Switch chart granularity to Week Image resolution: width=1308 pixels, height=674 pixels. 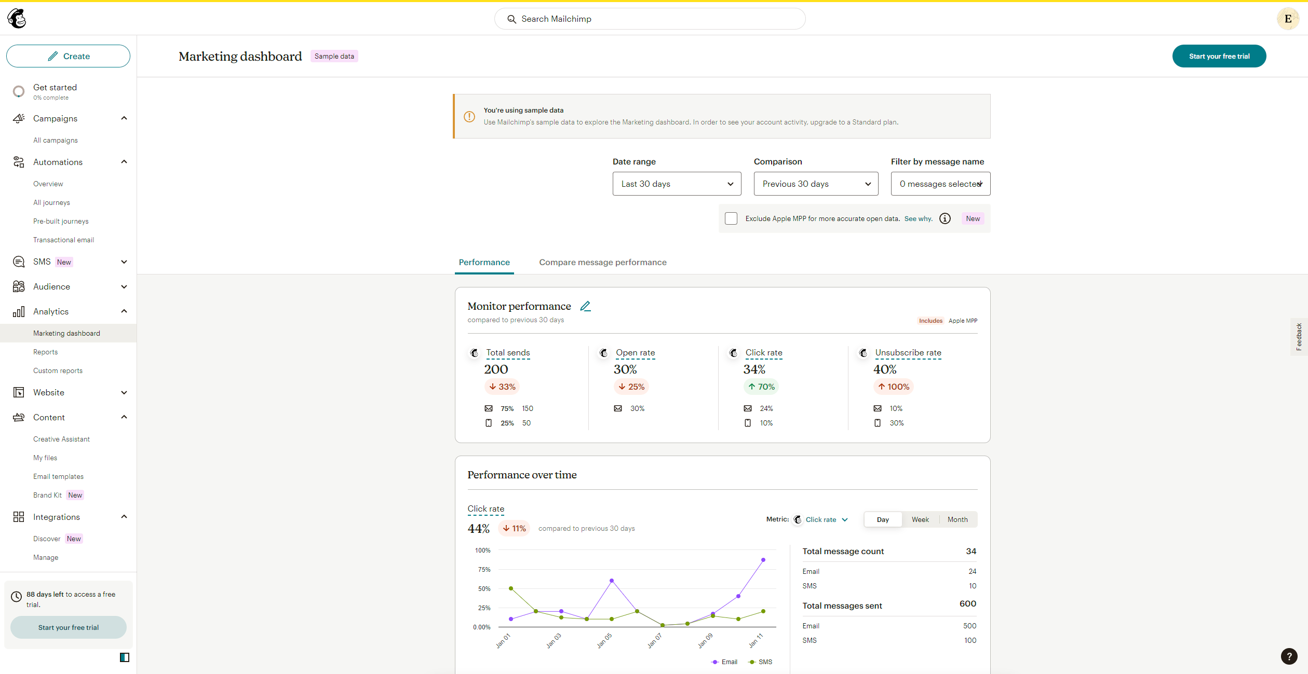(920, 519)
